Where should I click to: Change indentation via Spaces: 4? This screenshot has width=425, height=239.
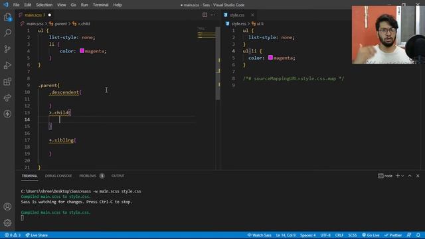point(308,235)
